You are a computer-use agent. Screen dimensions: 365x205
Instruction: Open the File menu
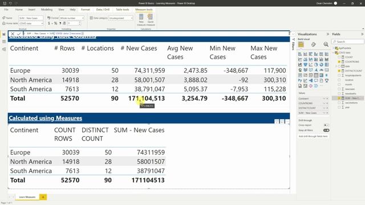coord(6,10)
